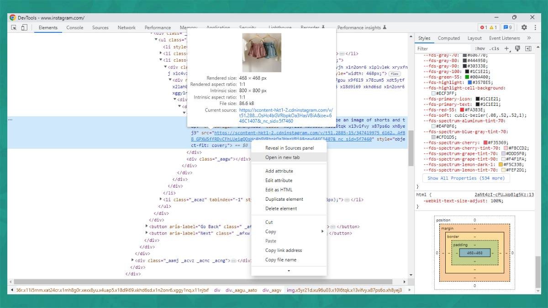The width and height of the screenshot is (548, 308).
Task: Switch to the Computed tab
Action: (x=448, y=38)
